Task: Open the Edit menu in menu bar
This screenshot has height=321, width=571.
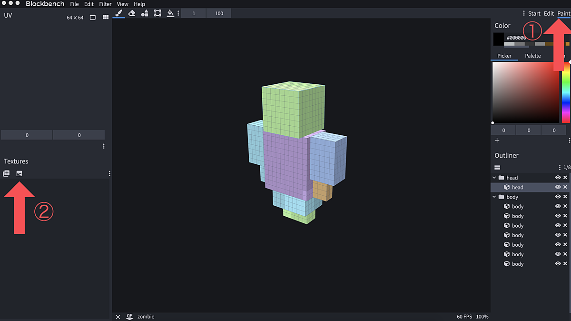Action: [89, 4]
